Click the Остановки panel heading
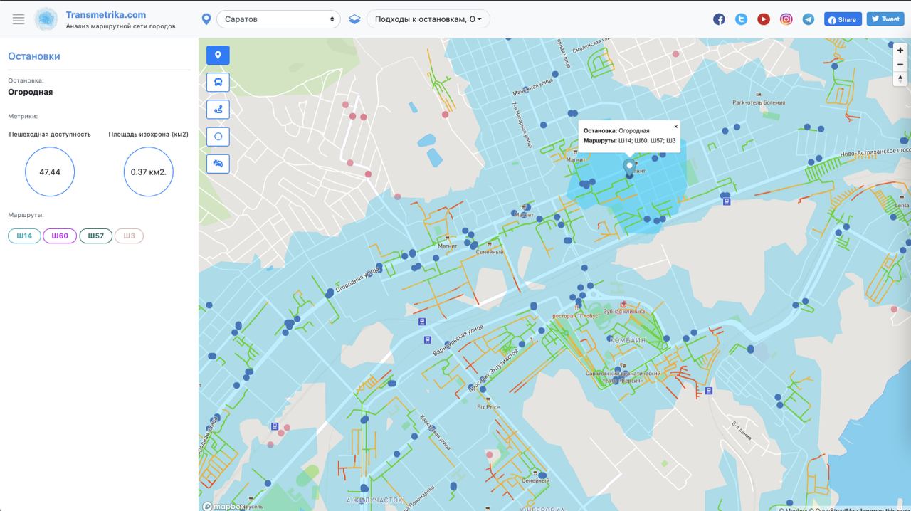The height and width of the screenshot is (511, 911). click(34, 56)
